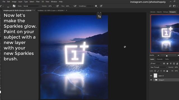Switch to the oneplus.psd document tab
Image resolution: width=179 pixels, height=100 pixels.
click(x=18, y=11)
